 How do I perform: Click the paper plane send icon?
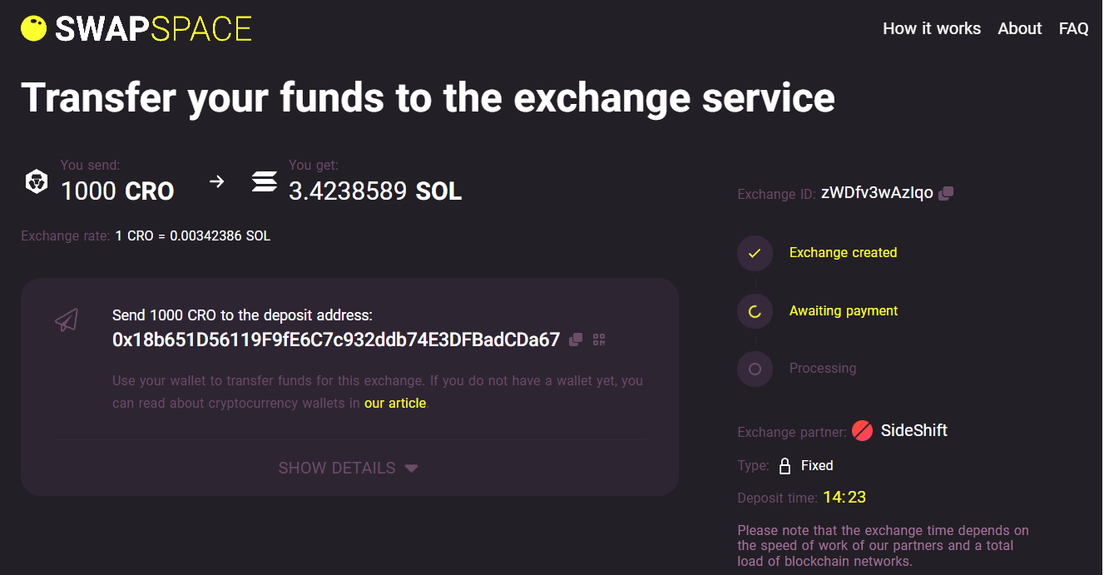pos(67,320)
